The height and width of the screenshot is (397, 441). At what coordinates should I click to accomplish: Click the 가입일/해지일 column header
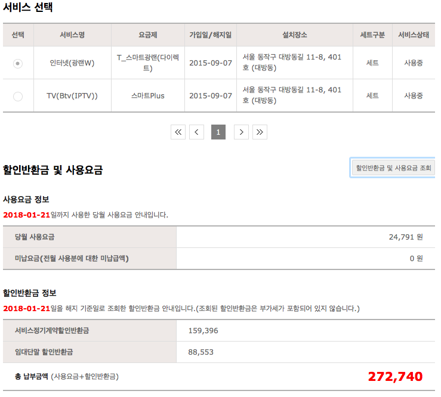pyautogui.click(x=210, y=35)
